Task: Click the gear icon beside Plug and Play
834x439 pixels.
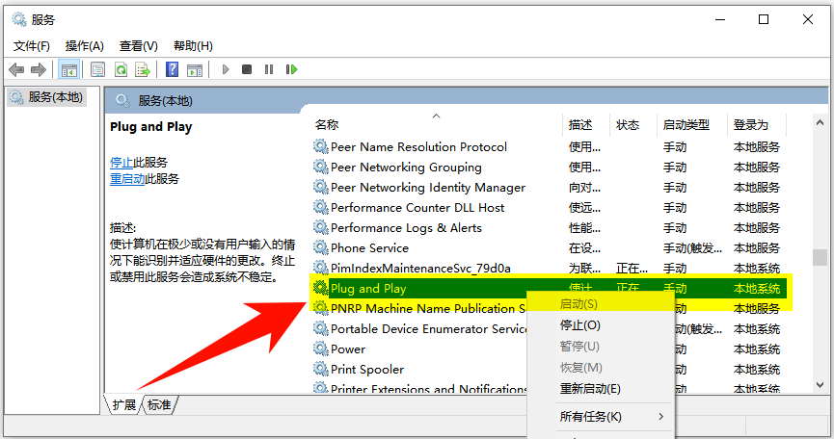Action: pos(321,288)
